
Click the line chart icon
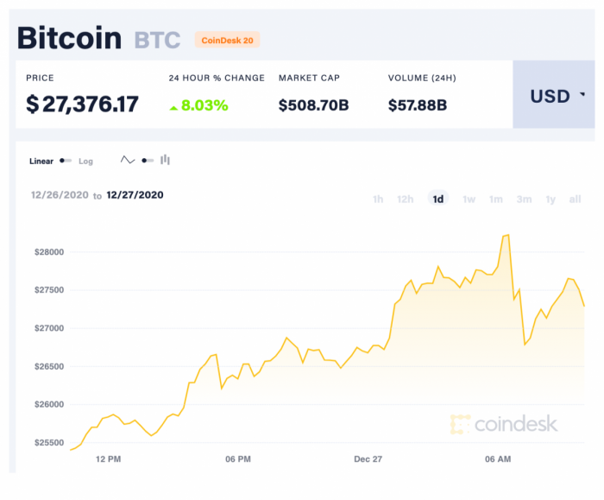[x=128, y=161]
